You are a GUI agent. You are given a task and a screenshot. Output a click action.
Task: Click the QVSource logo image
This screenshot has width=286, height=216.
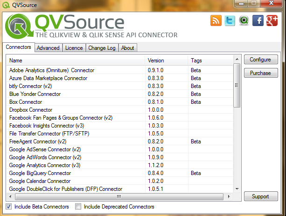tap(91, 26)
